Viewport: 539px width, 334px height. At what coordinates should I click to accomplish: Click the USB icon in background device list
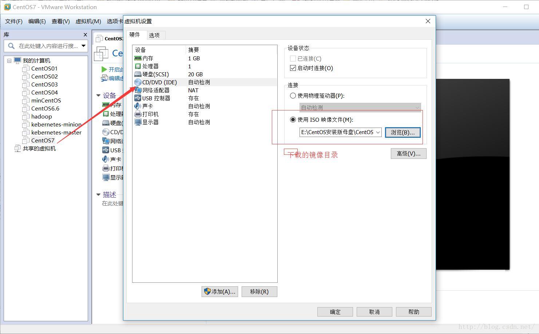[106, 150]
